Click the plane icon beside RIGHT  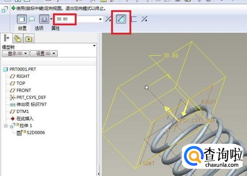(12, 76)
